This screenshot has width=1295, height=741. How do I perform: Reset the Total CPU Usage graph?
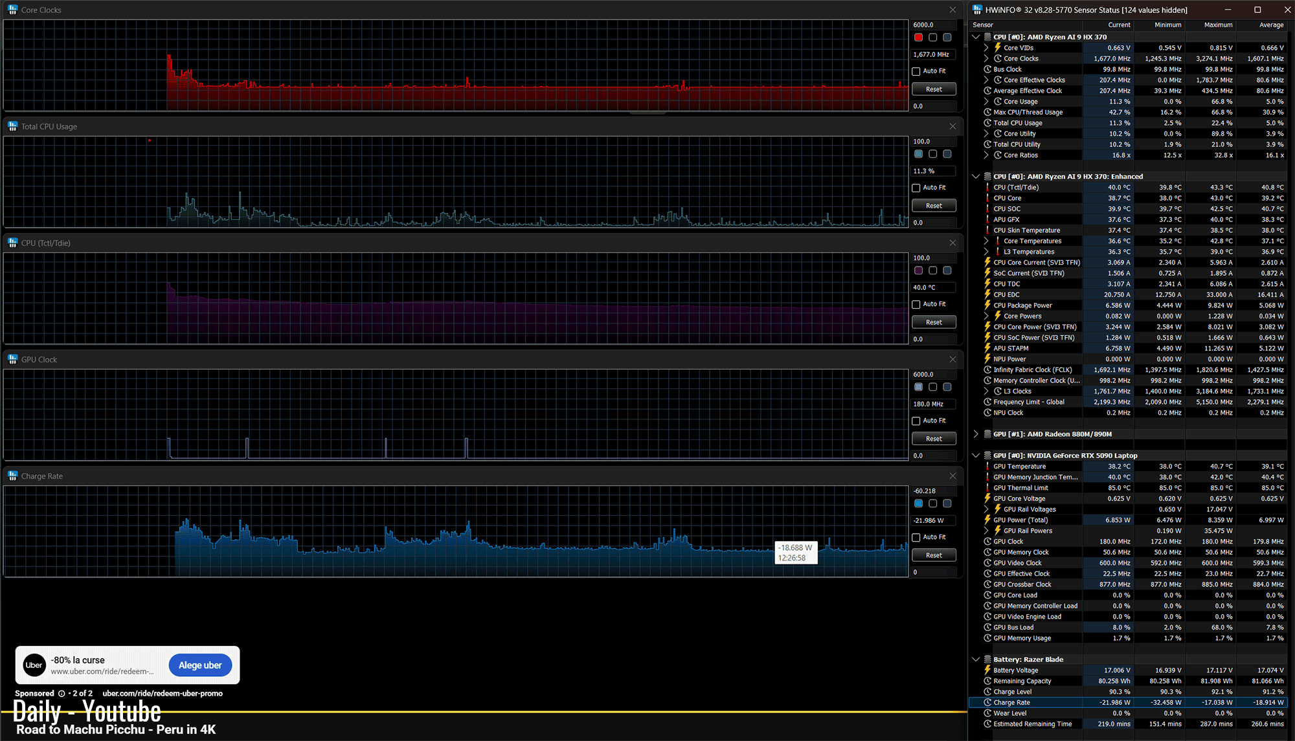point(934,206)
